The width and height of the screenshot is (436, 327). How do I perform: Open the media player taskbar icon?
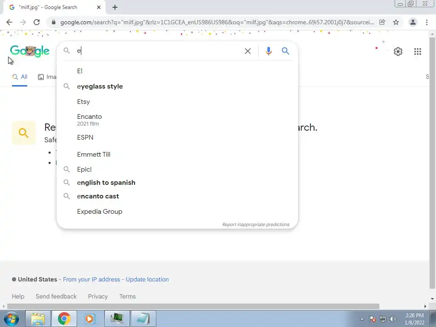[x=90, y=318]
